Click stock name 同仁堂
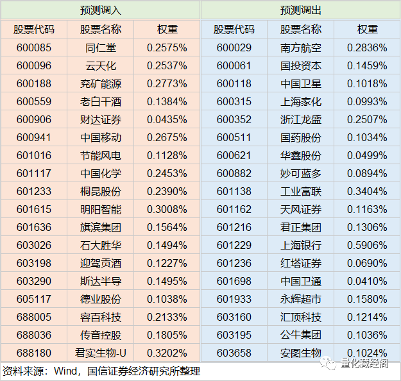This screenshot has height=381, width=401. tap(101, 48)
